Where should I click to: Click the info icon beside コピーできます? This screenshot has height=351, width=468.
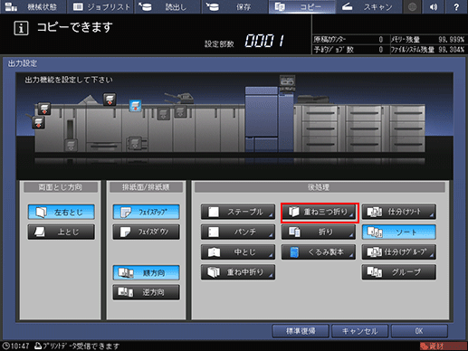tap(21, 28)
